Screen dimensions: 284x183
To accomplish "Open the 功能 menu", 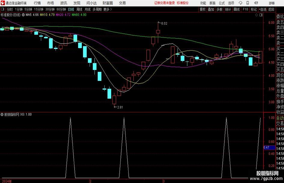I will pyautogui.click(x=203, y=3).
